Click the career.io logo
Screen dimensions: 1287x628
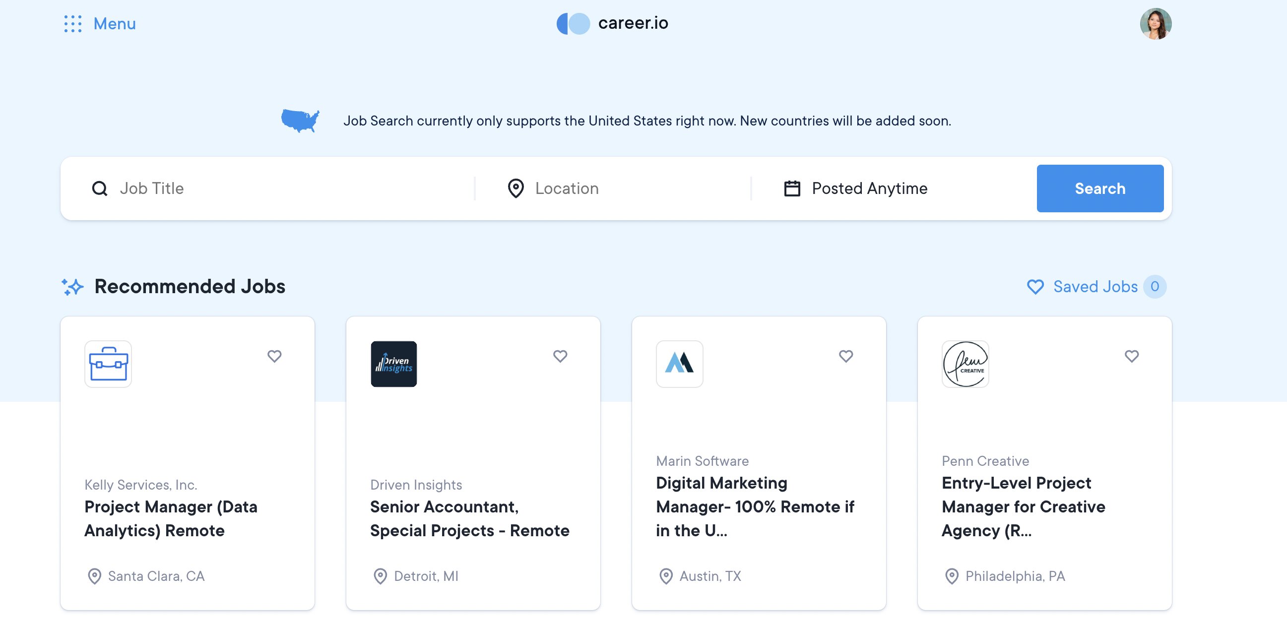pos(612,23)
